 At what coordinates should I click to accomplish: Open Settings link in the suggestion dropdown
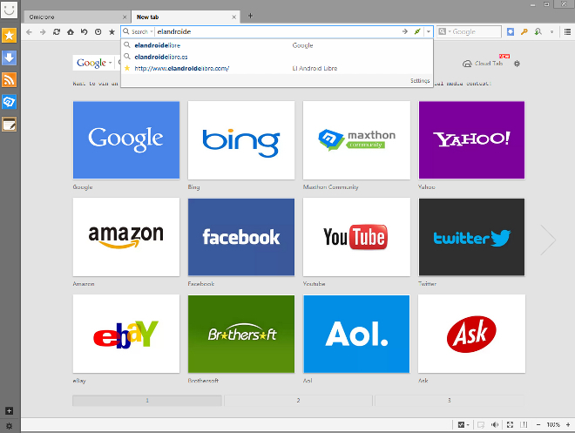pos(420,81)
